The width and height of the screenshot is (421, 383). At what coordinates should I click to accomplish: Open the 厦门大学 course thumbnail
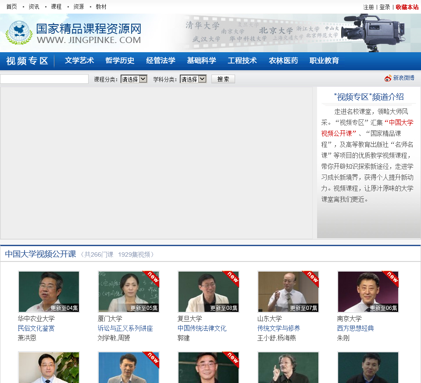128,292
